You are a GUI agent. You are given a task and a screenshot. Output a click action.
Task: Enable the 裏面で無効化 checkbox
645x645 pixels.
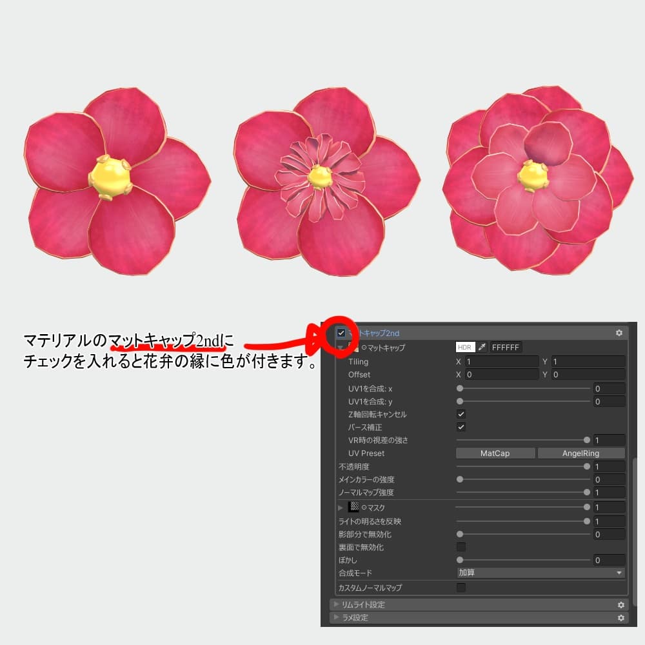tap(461, 546)
